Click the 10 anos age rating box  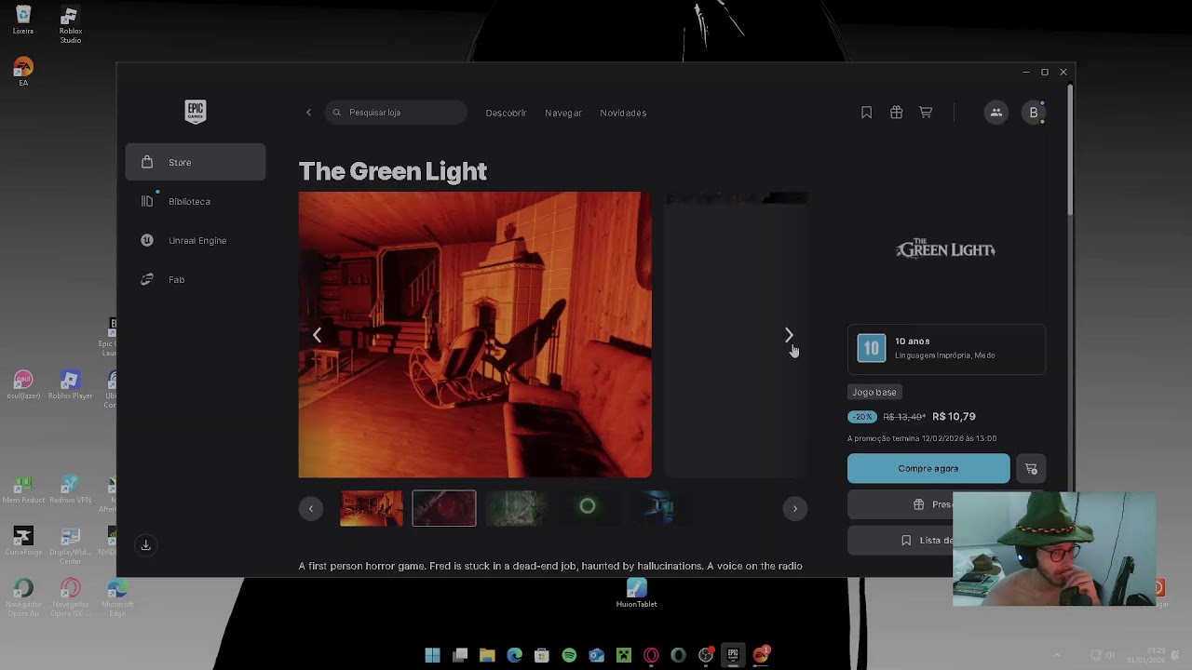click(946, 348)
